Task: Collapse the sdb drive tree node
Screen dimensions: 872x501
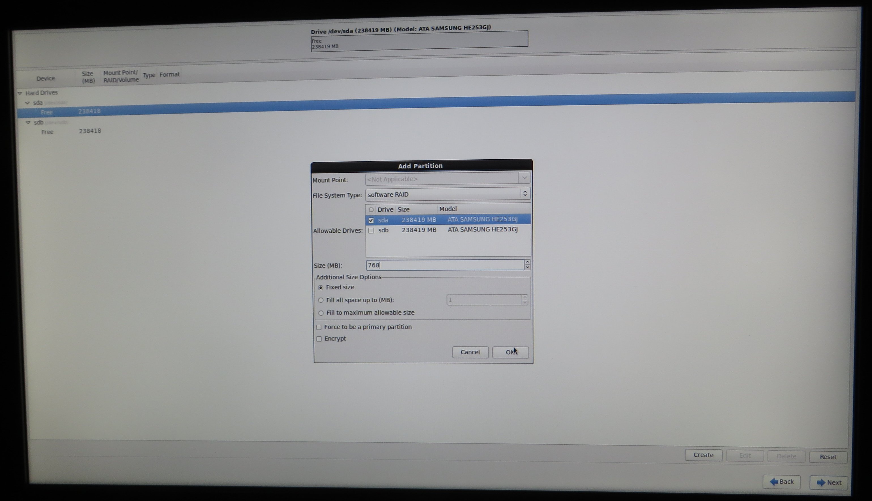Action: [28, 123]
